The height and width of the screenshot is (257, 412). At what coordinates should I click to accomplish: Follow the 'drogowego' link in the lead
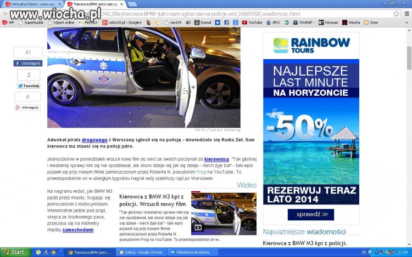coord(94,140)
